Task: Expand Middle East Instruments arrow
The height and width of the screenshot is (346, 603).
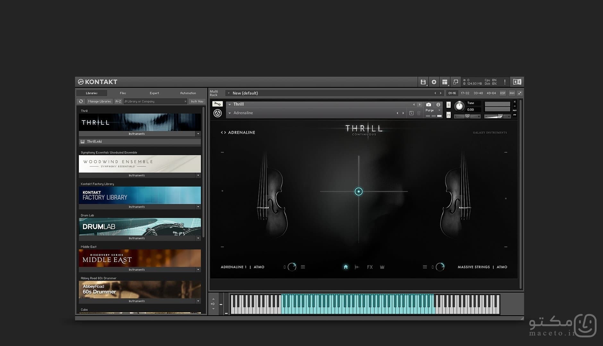Action: [x=198, y=269]
